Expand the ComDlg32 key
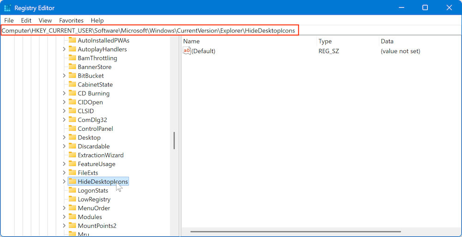This screenshot has height=237, width=462. [64, 120]
